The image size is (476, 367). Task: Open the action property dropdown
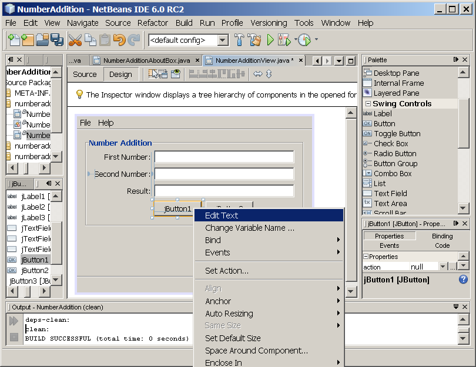point(443,267)
